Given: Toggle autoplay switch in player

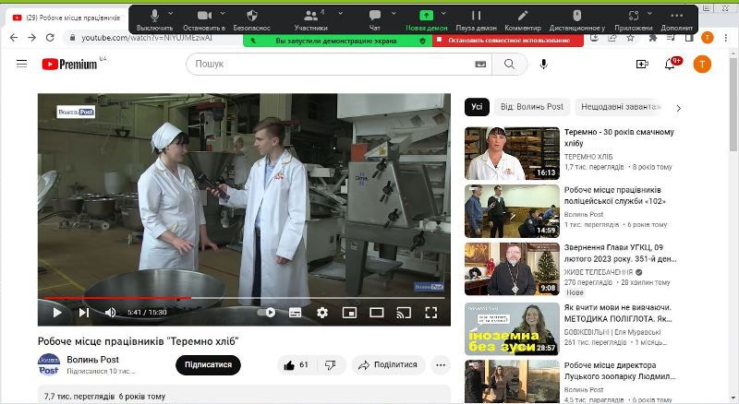Looking at the screenshot, I should [266, 313].
